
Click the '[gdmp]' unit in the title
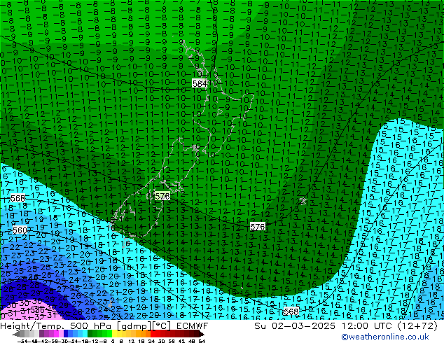pyautogui.click(x=134, y=326)
